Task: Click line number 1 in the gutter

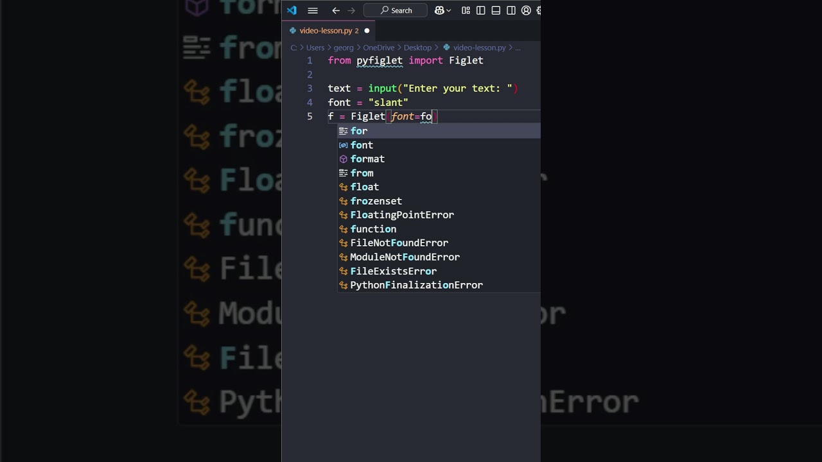Action: pyautogui.click(x=310, y=60)
